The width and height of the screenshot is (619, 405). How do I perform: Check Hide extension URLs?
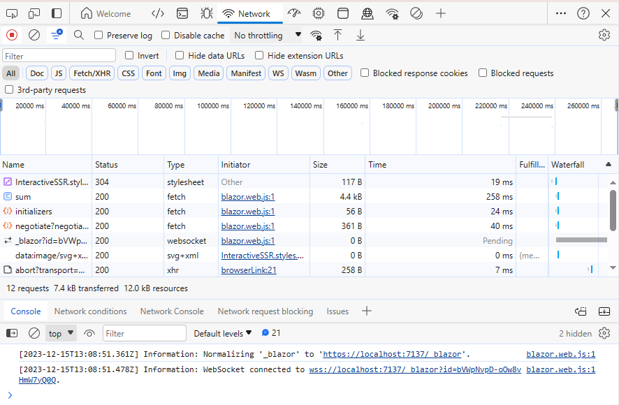(x=259, y=56)
